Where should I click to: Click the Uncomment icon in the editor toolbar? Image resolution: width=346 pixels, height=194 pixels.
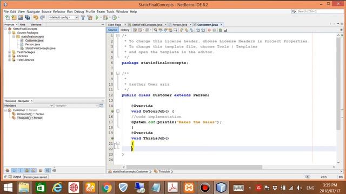[225, 30]
